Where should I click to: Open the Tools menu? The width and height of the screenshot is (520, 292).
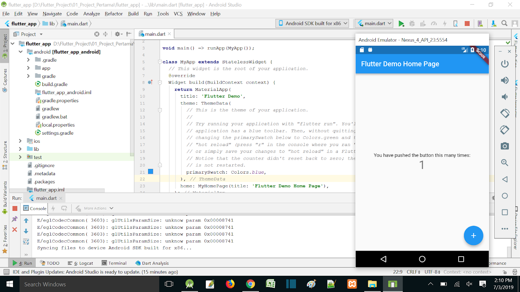point(163,14)
